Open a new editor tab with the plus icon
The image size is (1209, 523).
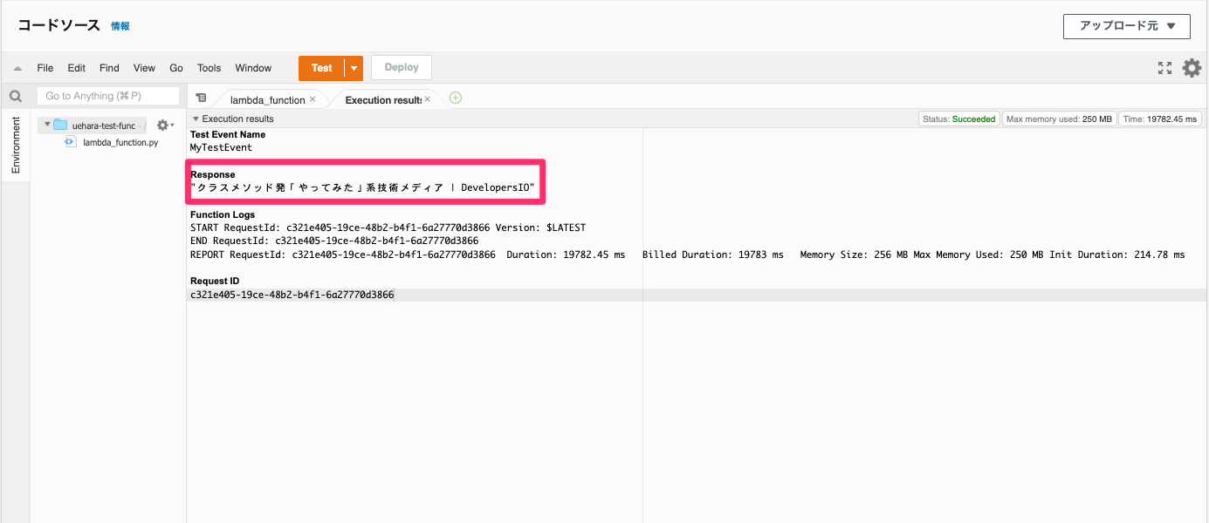[x=455, y=98]
